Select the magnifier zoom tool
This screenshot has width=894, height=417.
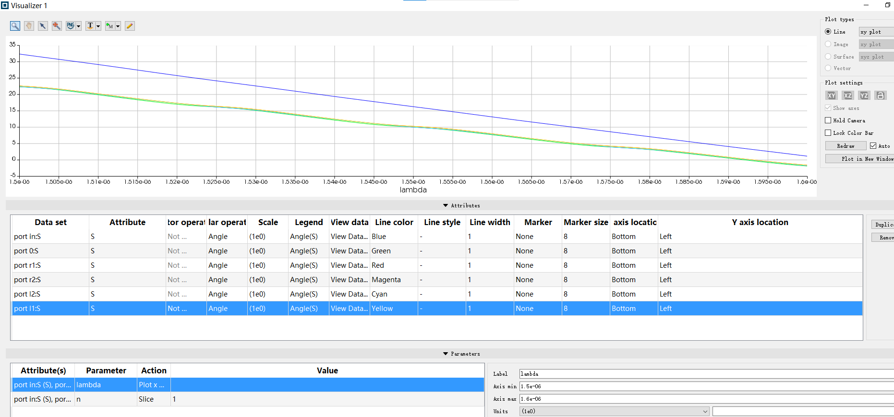[15, 26]
